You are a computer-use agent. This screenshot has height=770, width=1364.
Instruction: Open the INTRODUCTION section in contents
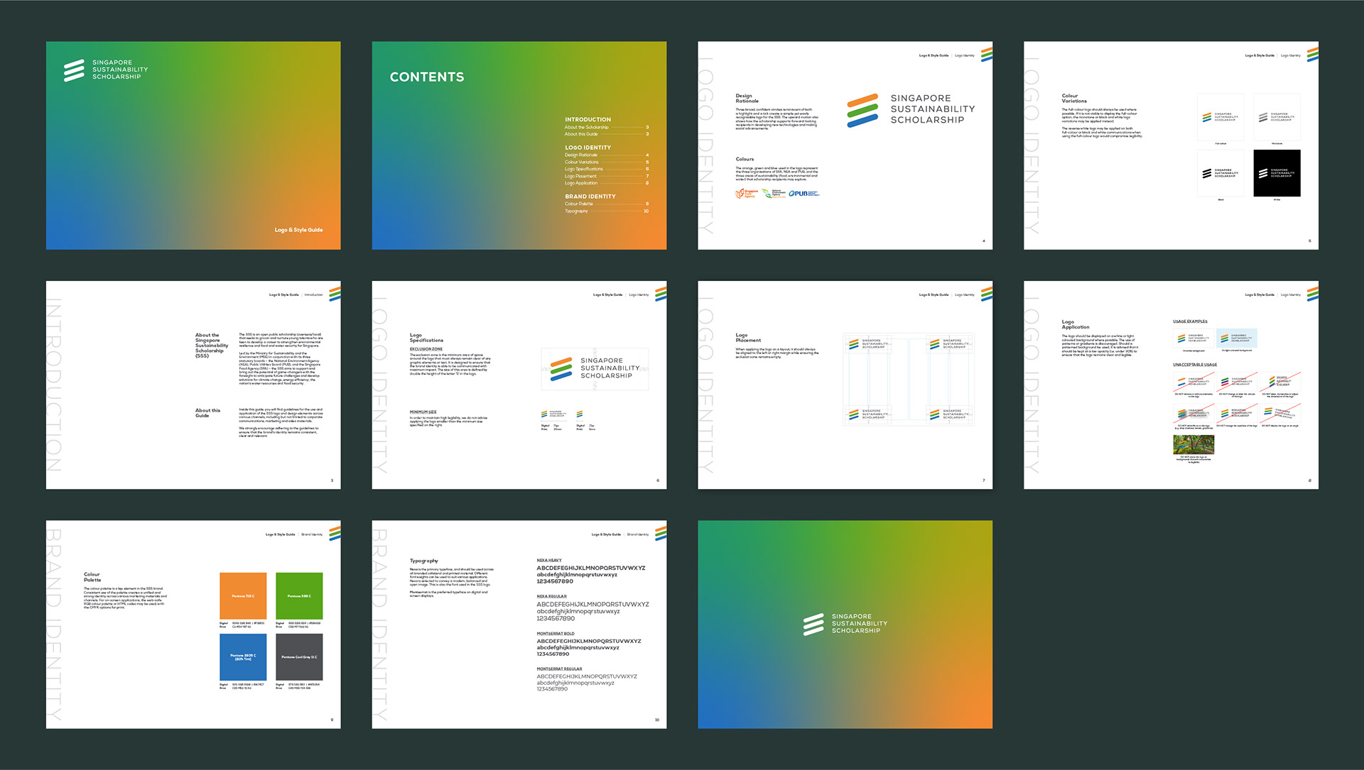click(x=588, y=119)
